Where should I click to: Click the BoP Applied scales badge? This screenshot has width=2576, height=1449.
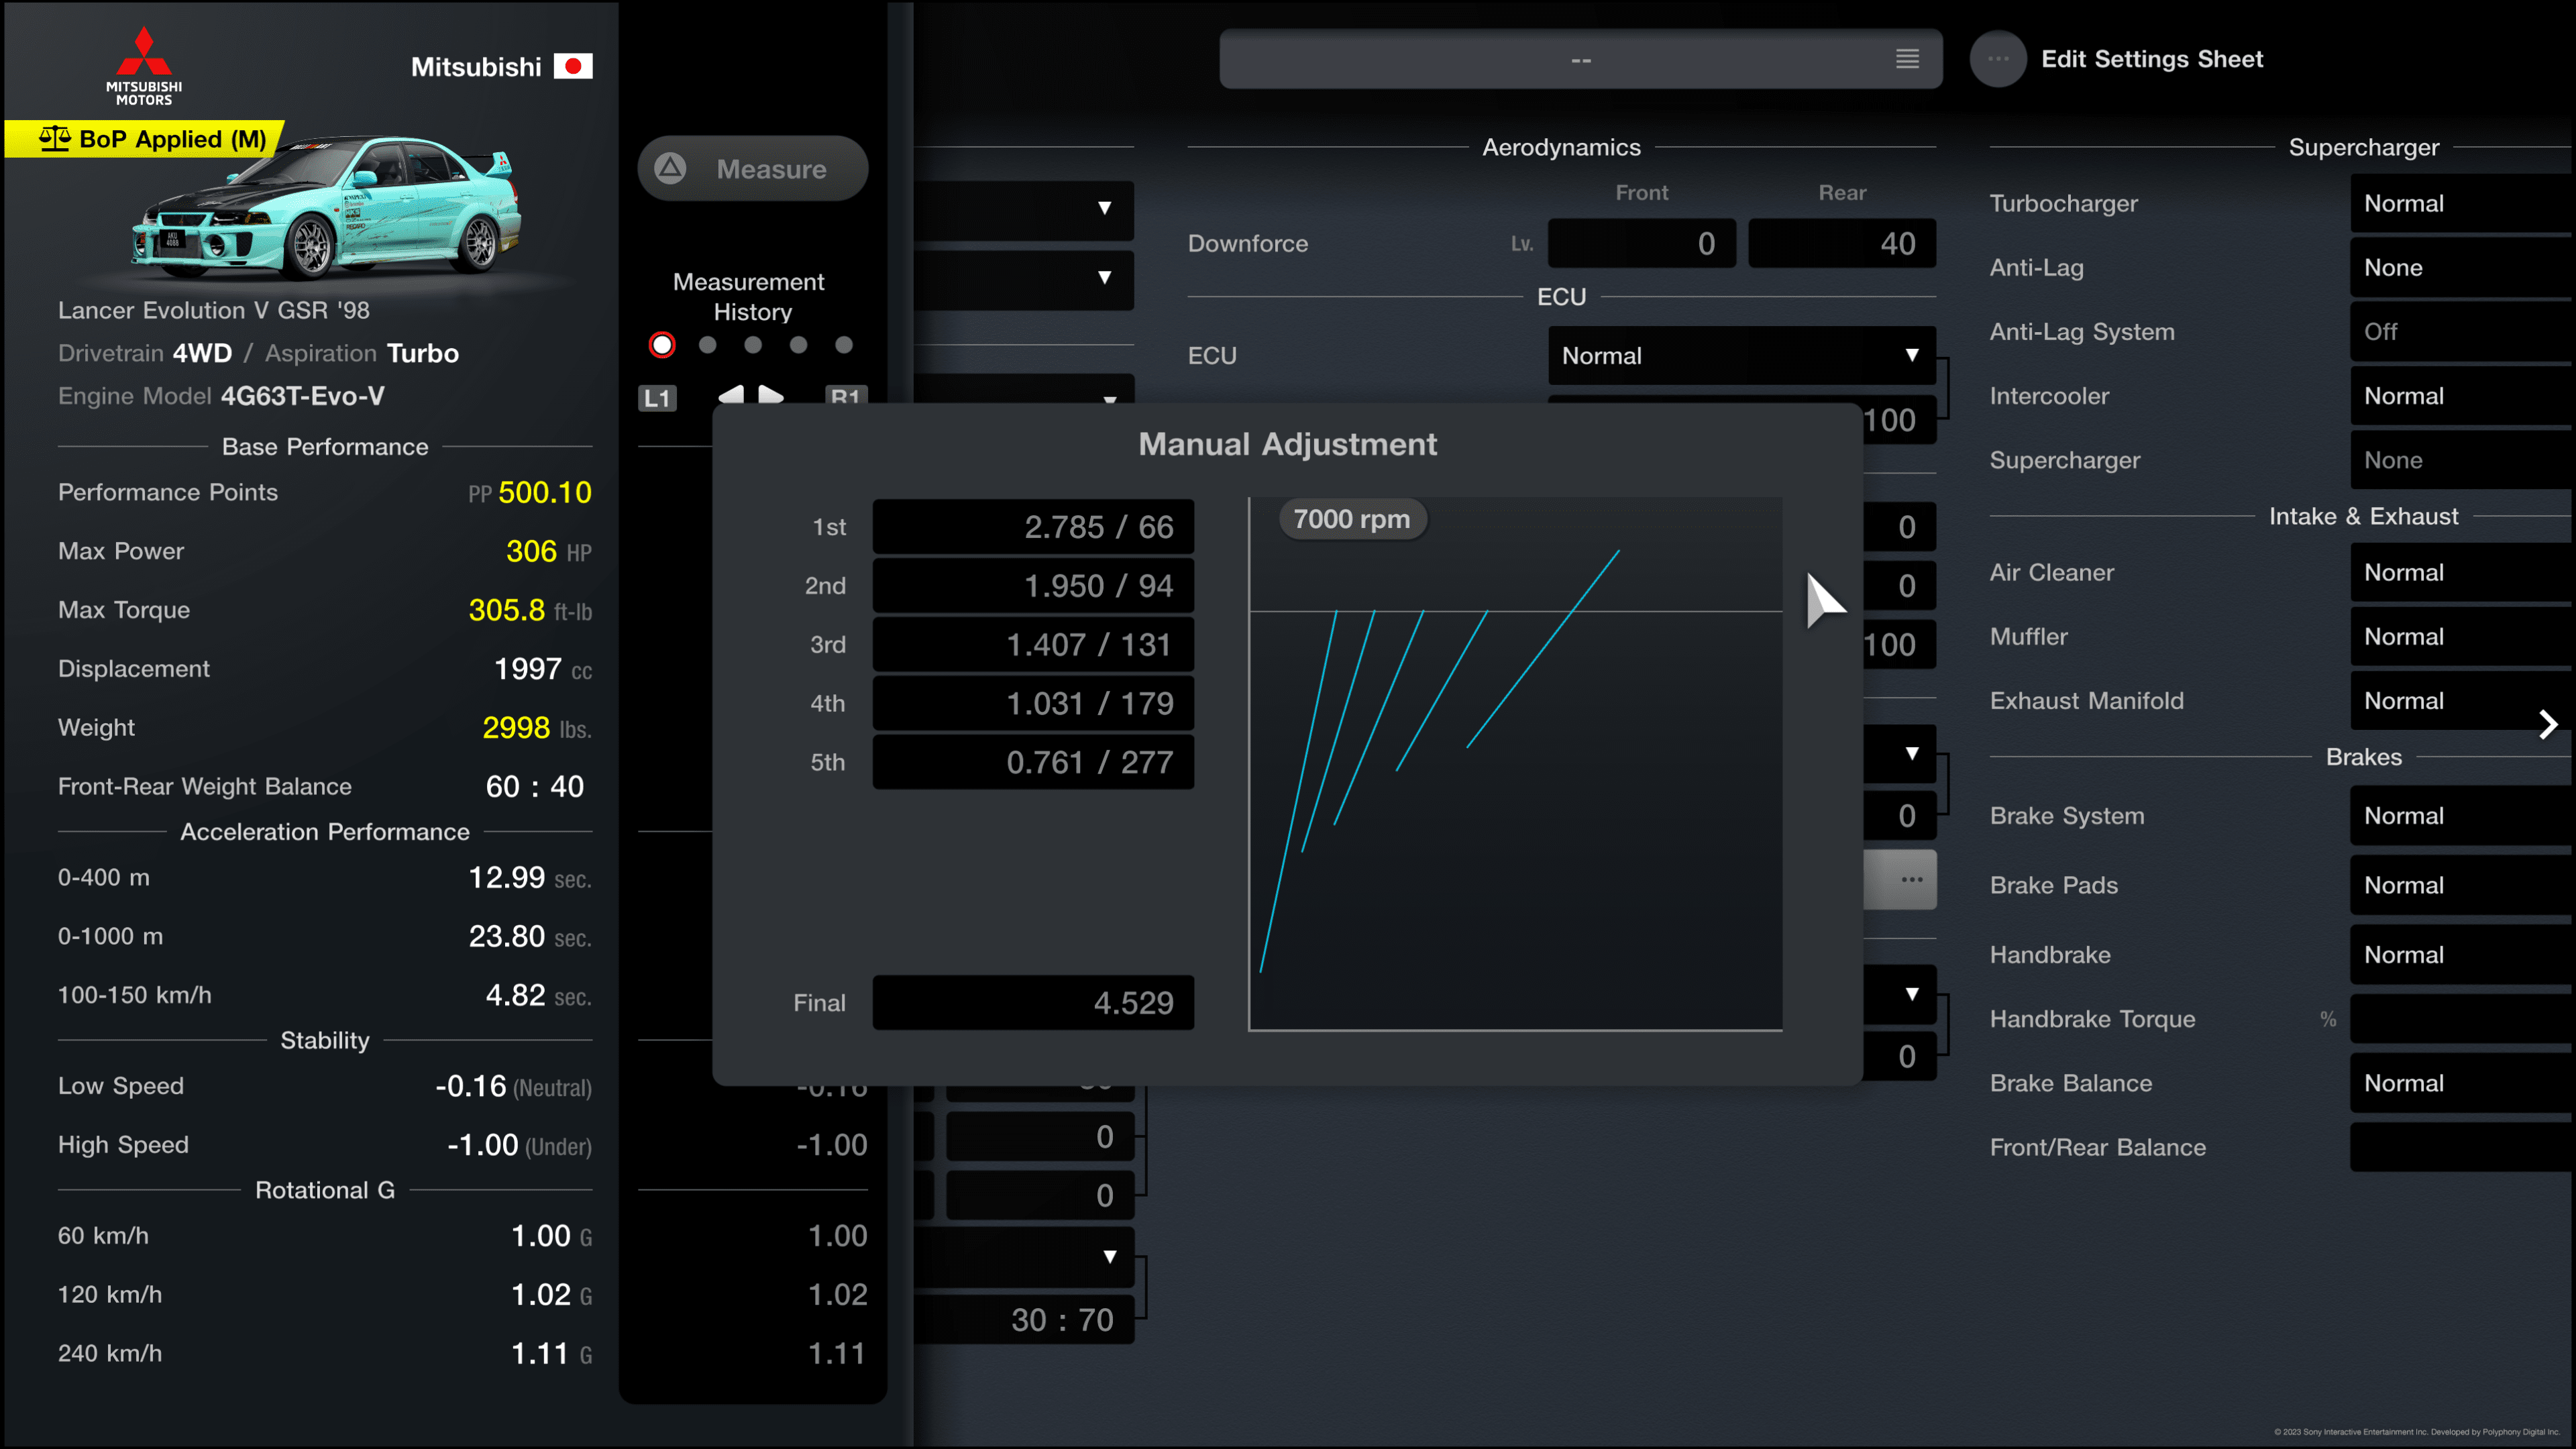[x=144, y=139]
